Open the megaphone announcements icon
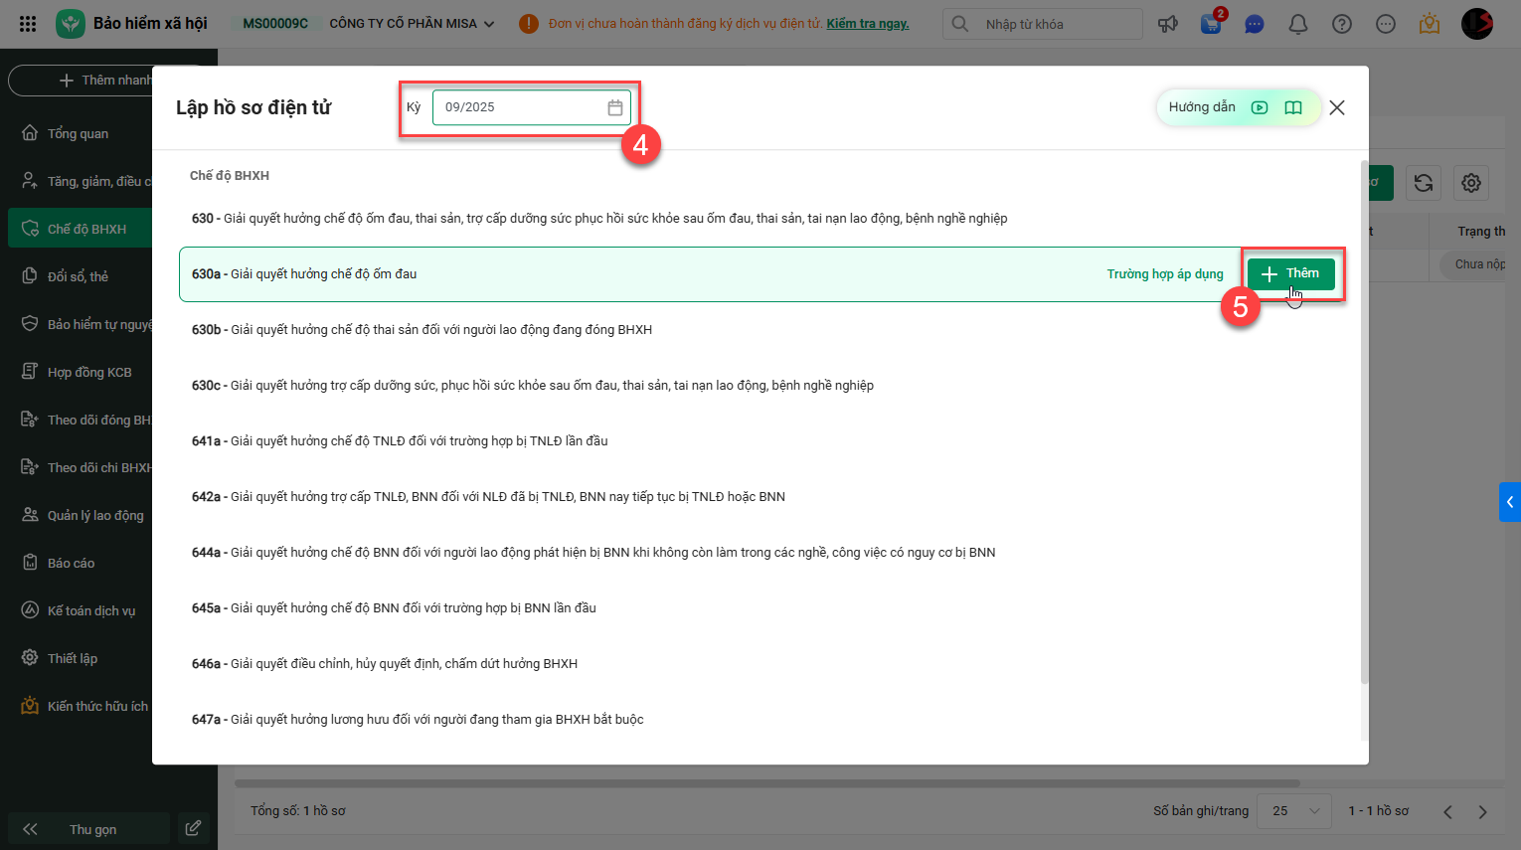The width and height of the screenshot is (1521, 850). click(1168, 24)
